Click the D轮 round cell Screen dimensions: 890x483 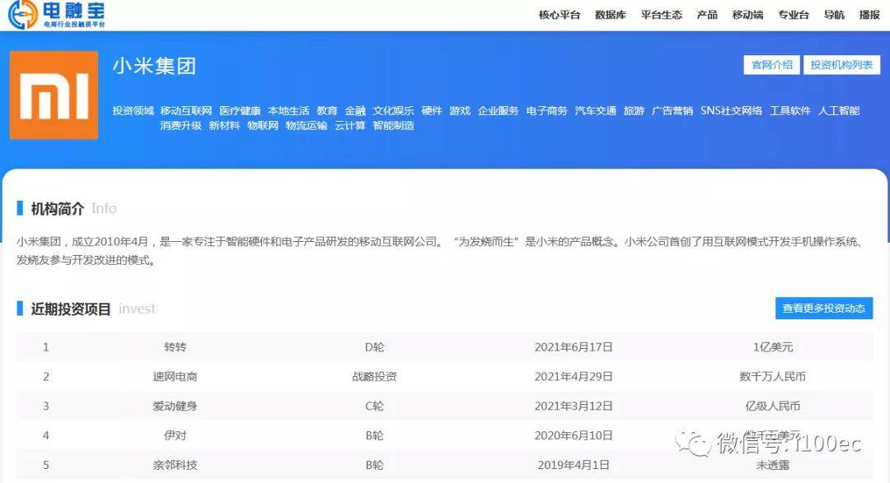click(x=375, y=347)
